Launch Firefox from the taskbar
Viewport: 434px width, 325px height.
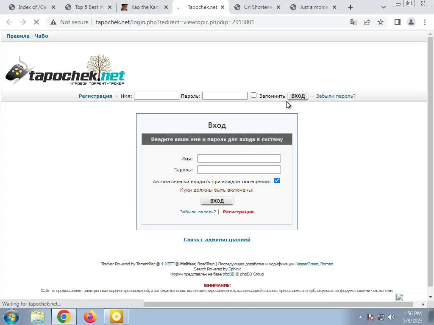90,317
